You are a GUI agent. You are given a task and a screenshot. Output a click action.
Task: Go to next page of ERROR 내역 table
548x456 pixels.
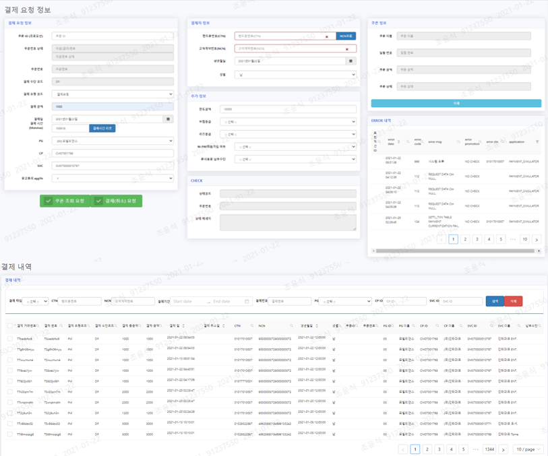tap(537, 240)
